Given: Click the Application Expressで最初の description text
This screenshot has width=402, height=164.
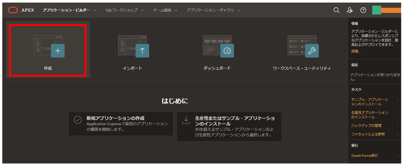Looking at the screenshot, I should tap(127, 126).
